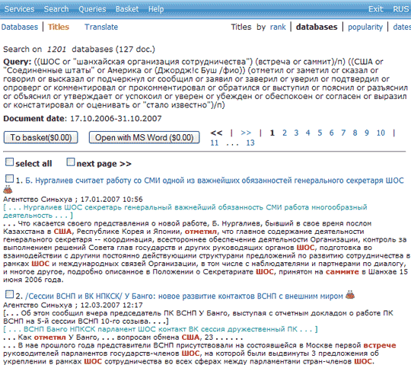Open the Queries menu
The image size is (411, 365).
point(92,9)
